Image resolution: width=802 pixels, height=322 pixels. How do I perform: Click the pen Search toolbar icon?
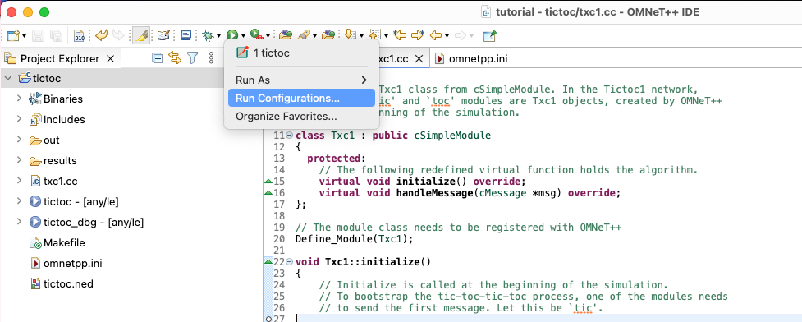(305, 35)
